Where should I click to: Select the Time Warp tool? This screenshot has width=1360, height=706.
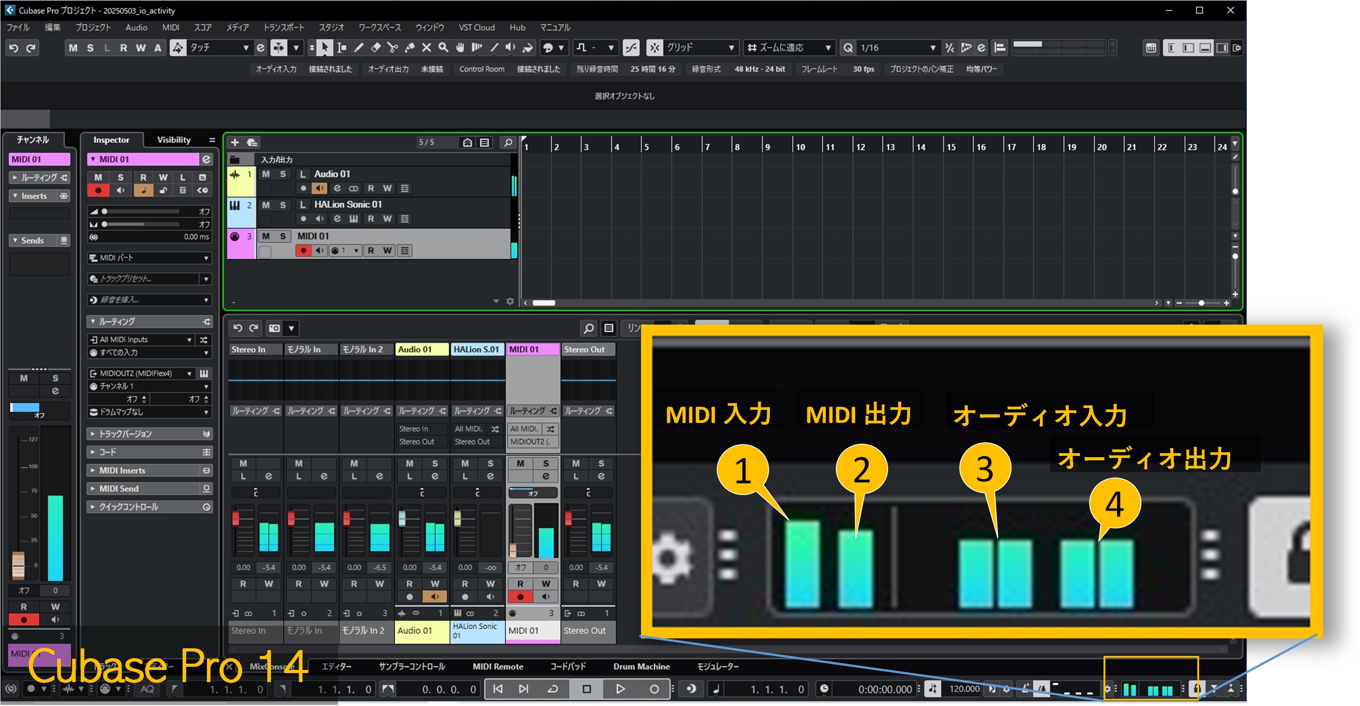pos(477,48)
